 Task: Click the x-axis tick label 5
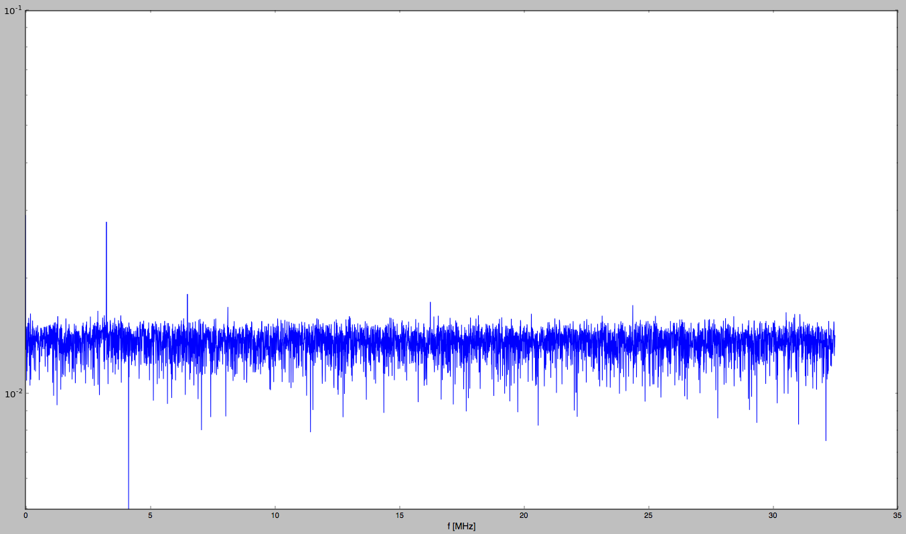(151, 516)
